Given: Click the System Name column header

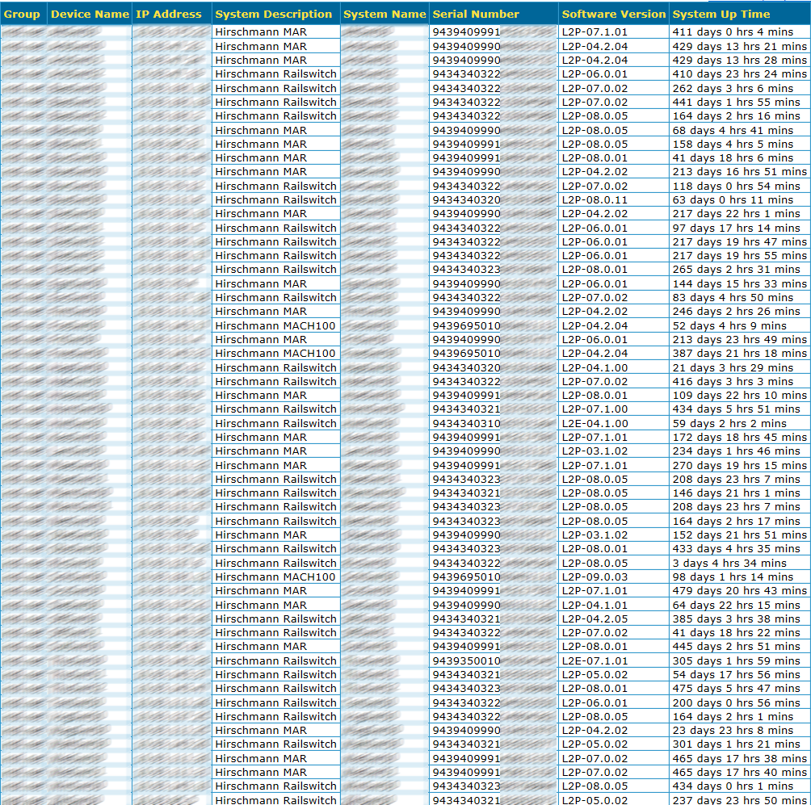Looking at the screenshot, I should (384, 15).
